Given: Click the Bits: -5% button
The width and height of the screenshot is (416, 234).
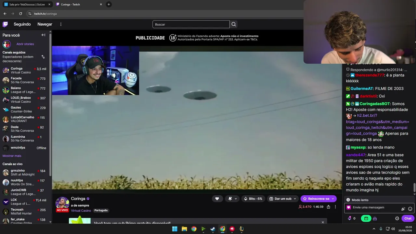Looking at the screenshot, I should [253, 199].
